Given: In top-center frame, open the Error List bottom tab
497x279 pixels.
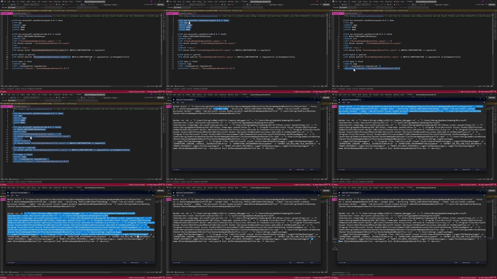Looking at the screenshot, I should [x=189, y=89].
